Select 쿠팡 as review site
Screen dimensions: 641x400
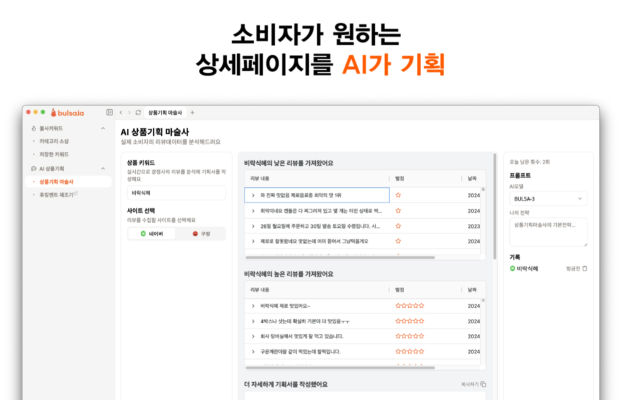[x=201, y=233]
